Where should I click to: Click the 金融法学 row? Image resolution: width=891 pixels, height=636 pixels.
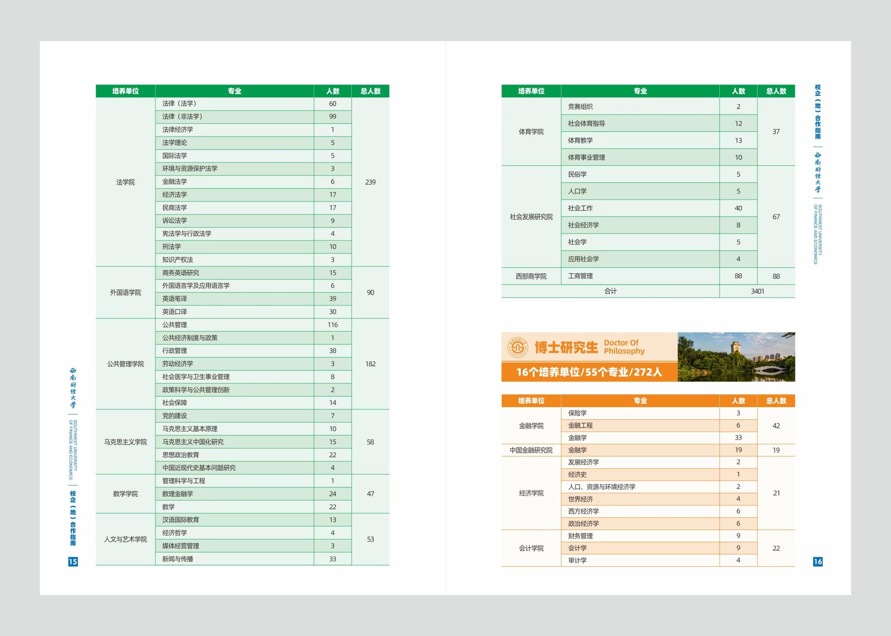(253, 182)
